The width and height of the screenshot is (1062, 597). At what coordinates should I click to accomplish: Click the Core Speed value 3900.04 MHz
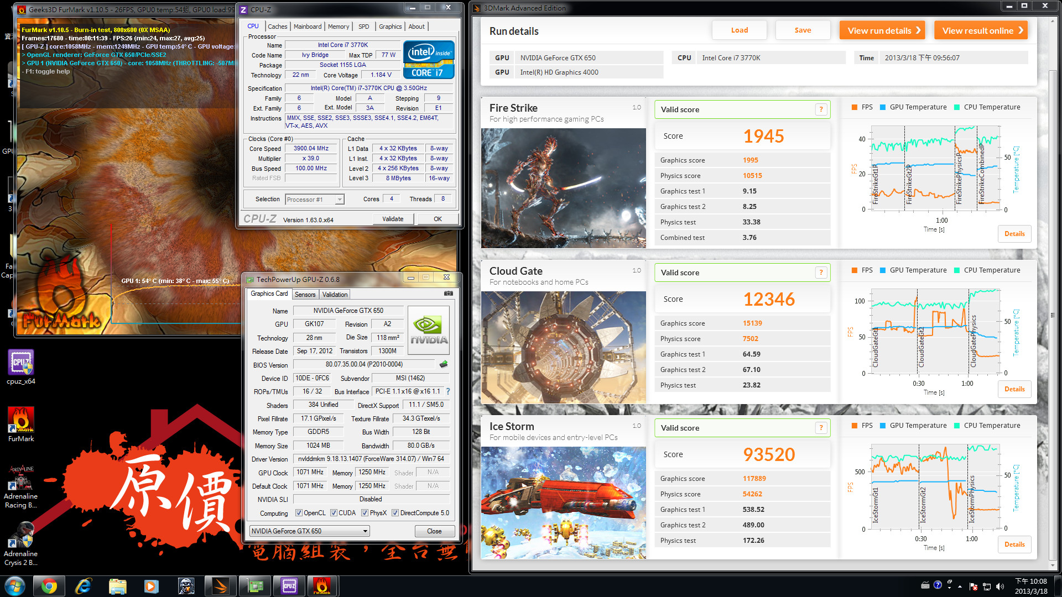point(311,148)
